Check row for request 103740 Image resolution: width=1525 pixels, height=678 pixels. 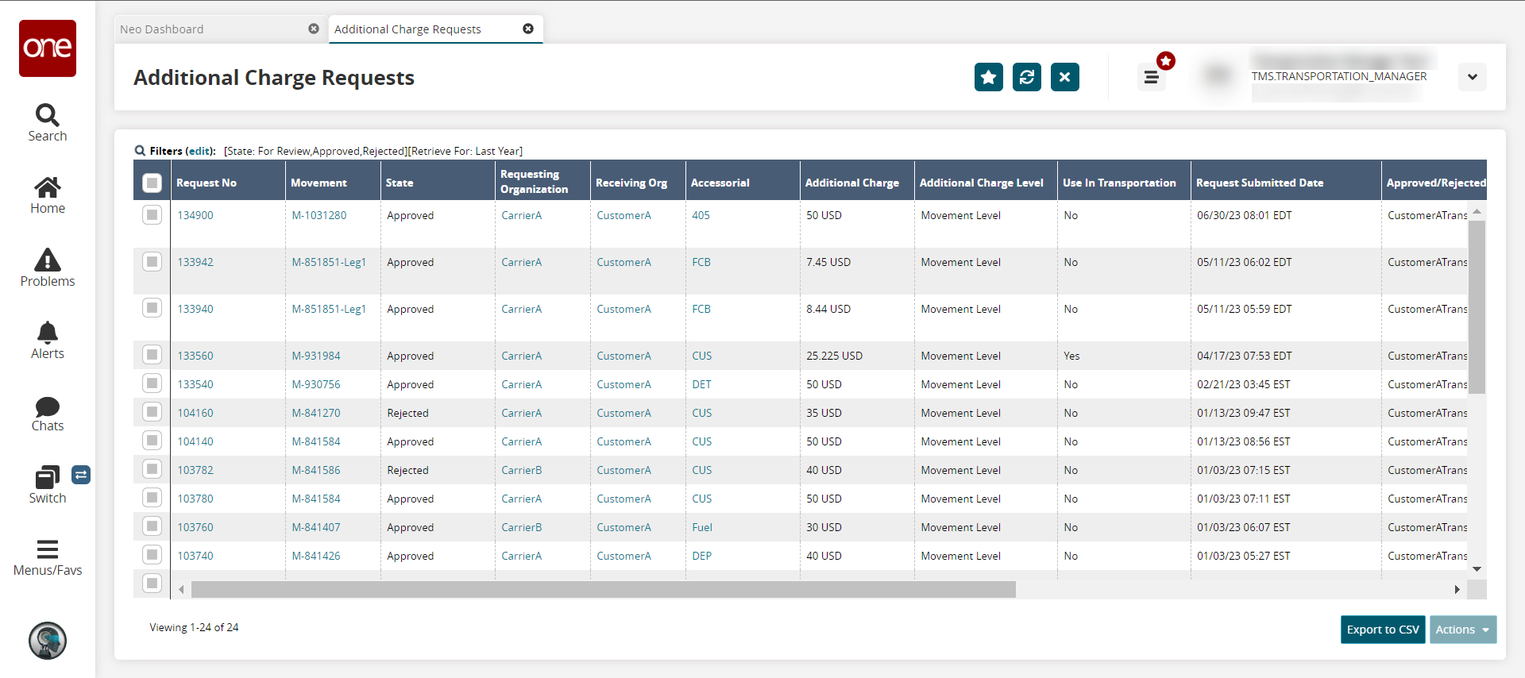pyautogui.click(x=152, y=555)
